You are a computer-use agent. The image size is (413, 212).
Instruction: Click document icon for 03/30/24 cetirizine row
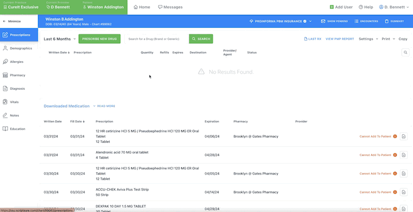(x=404, y=173)
